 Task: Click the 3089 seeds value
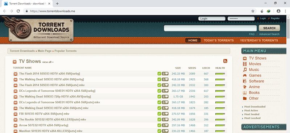click(192, 74)
